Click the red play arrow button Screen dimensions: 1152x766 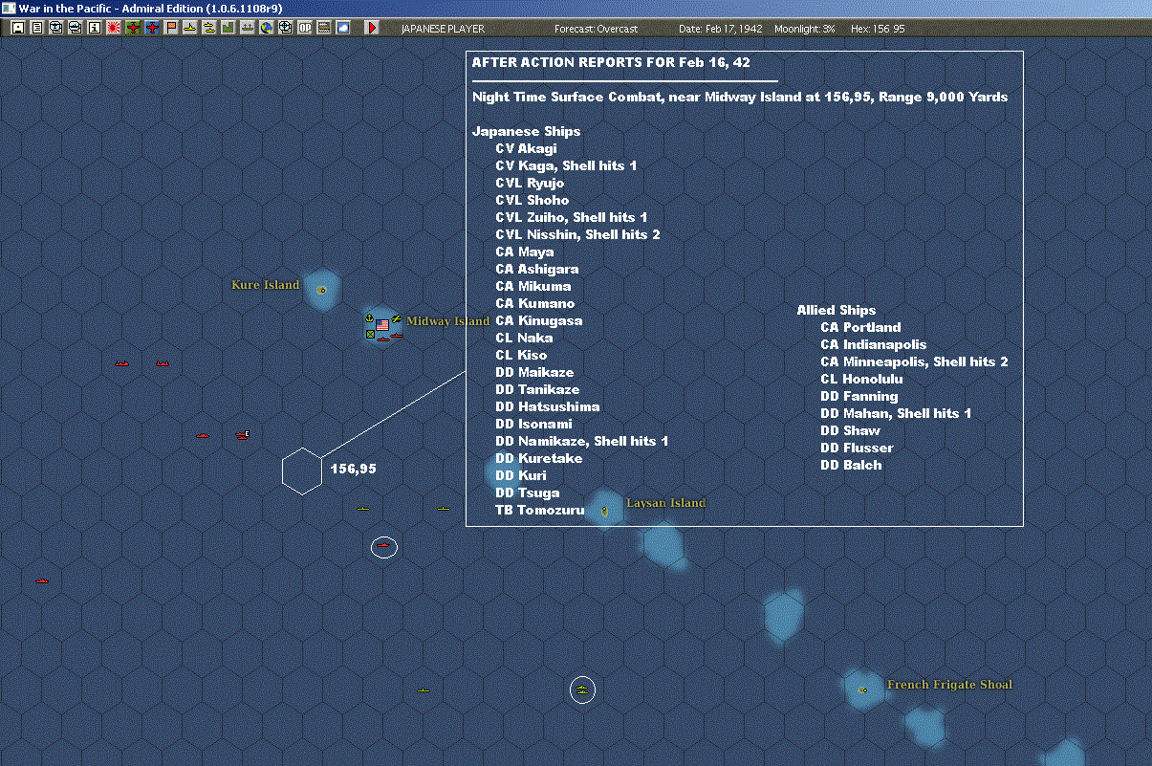pos(372,28)
